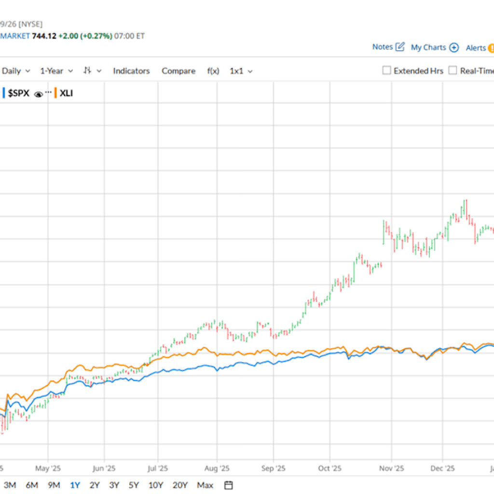Click the orange Alerts badge icon
The image size is (494, 494).
[x=491, y=48]
